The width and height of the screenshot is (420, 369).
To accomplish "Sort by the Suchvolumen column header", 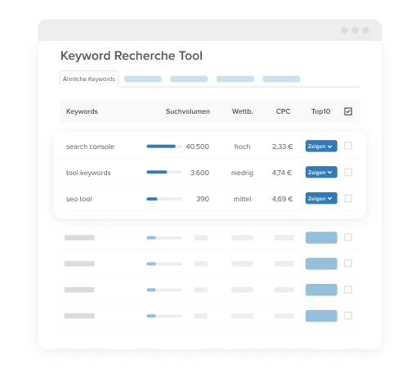I will [x=188, y=111].
